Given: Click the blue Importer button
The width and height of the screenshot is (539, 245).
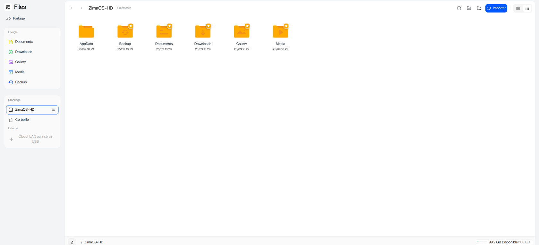Looking at the screenshot, I should click(496, 8).
